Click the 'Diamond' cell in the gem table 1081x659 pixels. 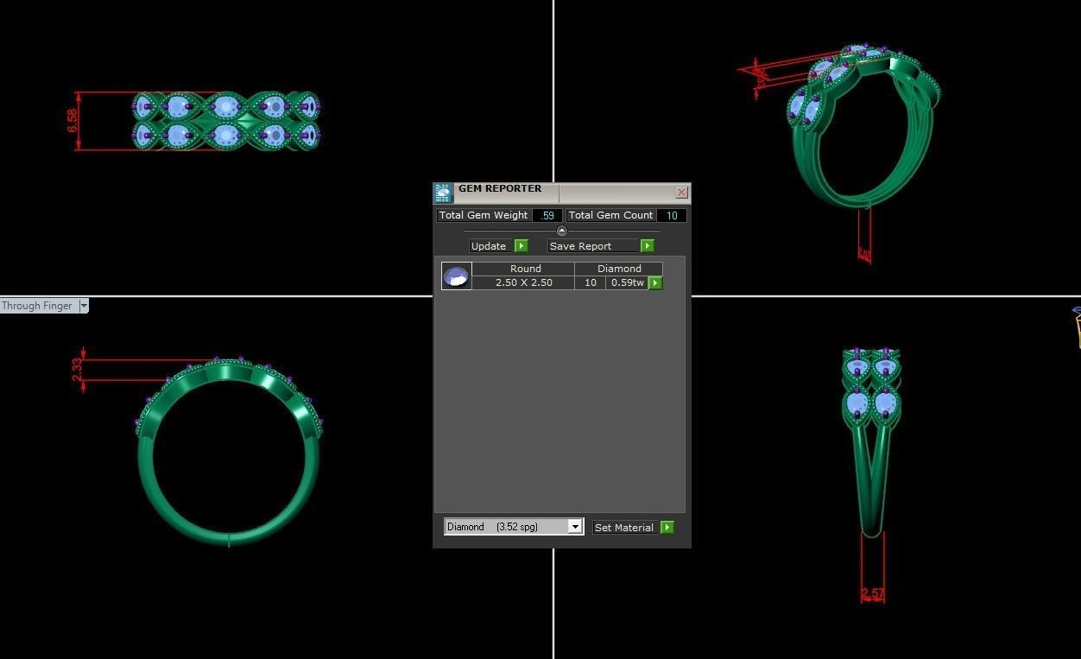(x=619, y=269)
